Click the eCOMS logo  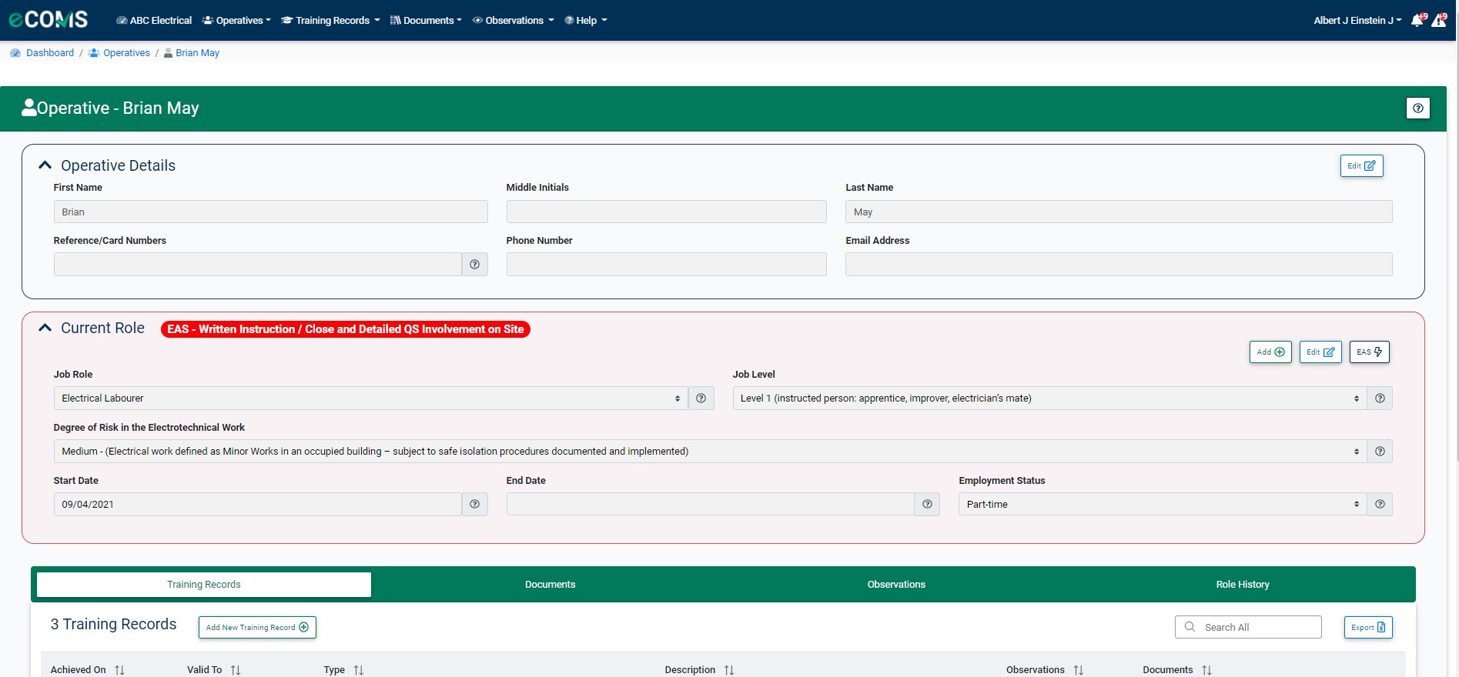tap(49, 20)
